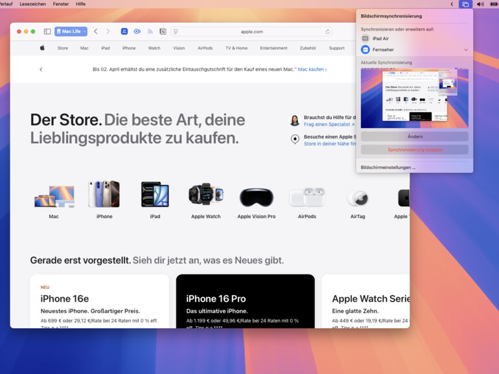Click the 'Gerade erst vorgestellt.' heading
The width and height of the screenshot is (499, 374).
[80, 260]
